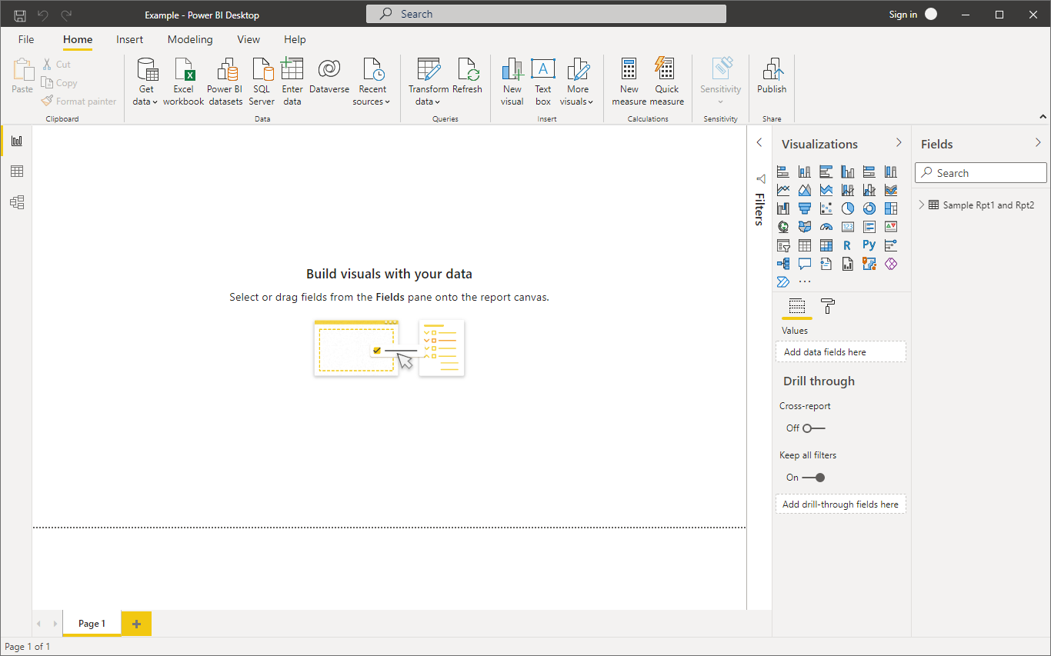Add a Card visual showing 123
Viewport: 1051px width, 656px height.
coord(848,227)
